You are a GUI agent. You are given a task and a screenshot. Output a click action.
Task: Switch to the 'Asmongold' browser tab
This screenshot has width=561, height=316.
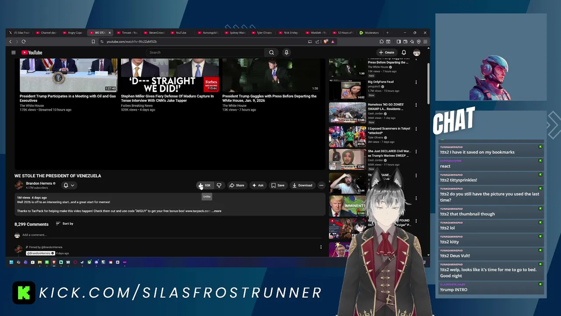(x=208, y=32)
